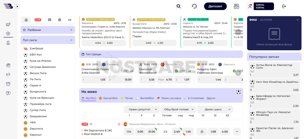Open stats bars icon for Олимпиакос Пирея match

132,71
